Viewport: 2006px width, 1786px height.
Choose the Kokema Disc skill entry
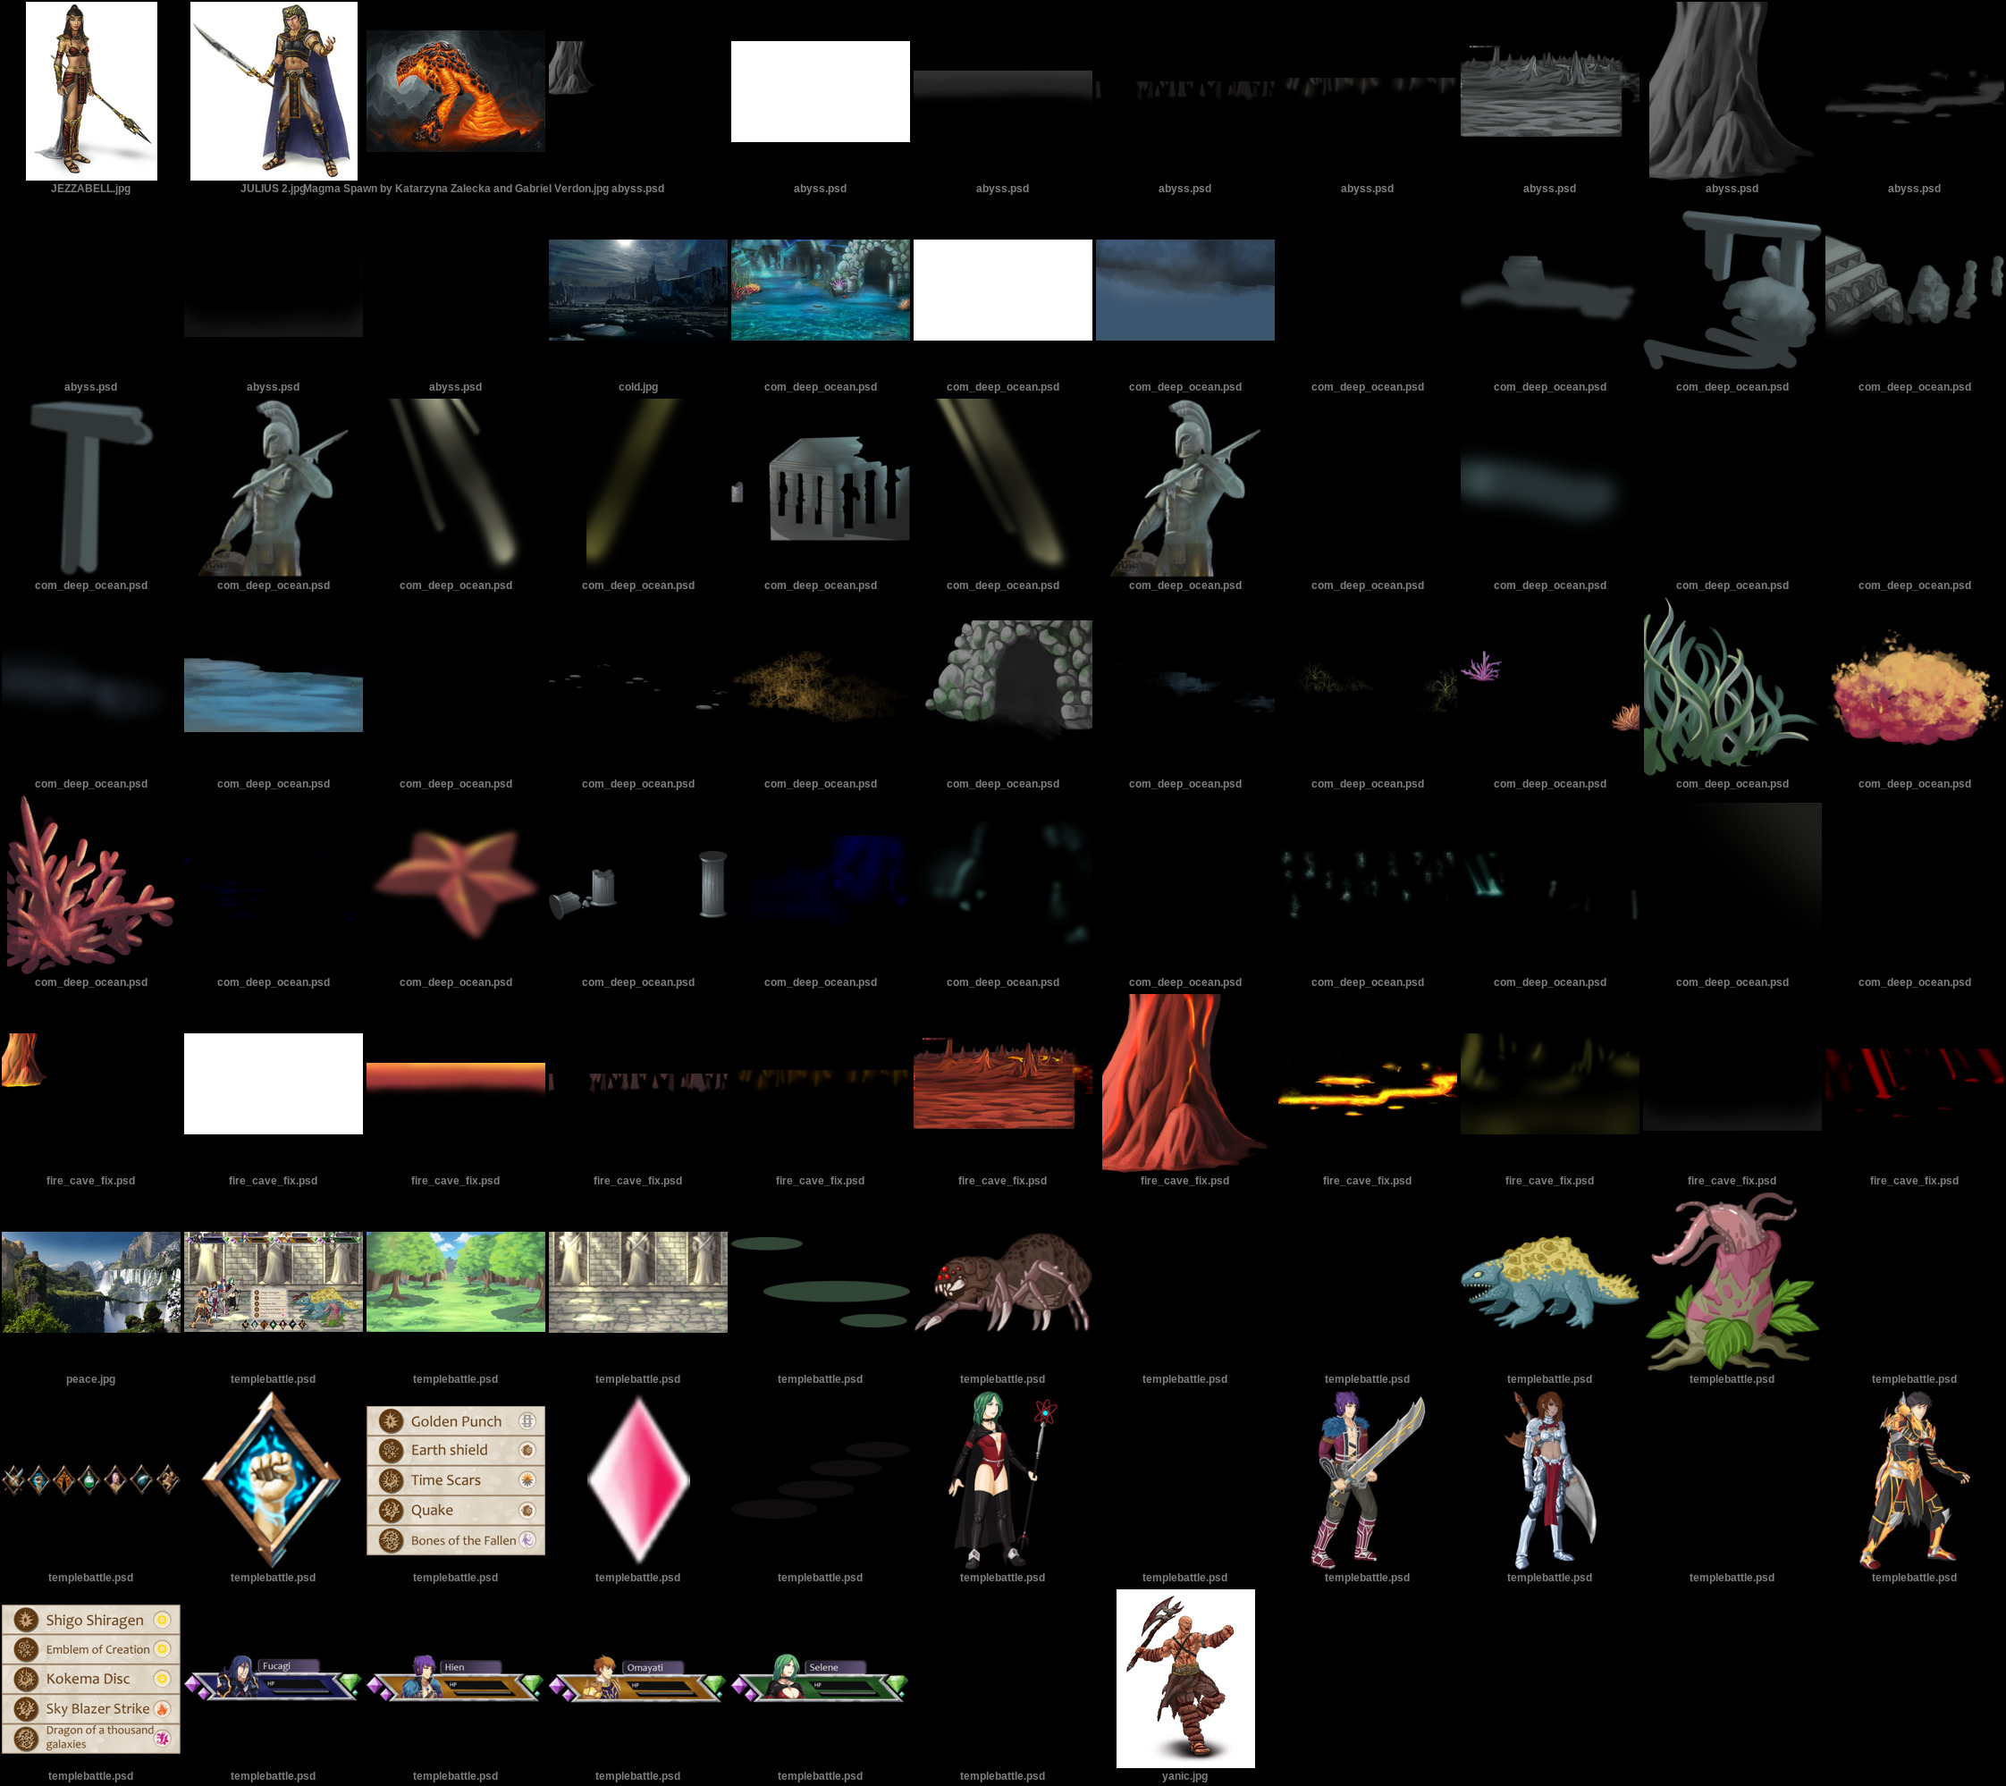pyautogui.click(x=90, y=1679)
